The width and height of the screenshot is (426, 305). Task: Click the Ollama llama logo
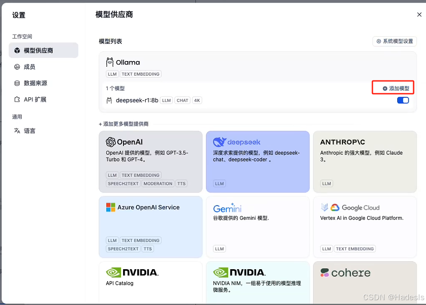(x=110, y=62)
